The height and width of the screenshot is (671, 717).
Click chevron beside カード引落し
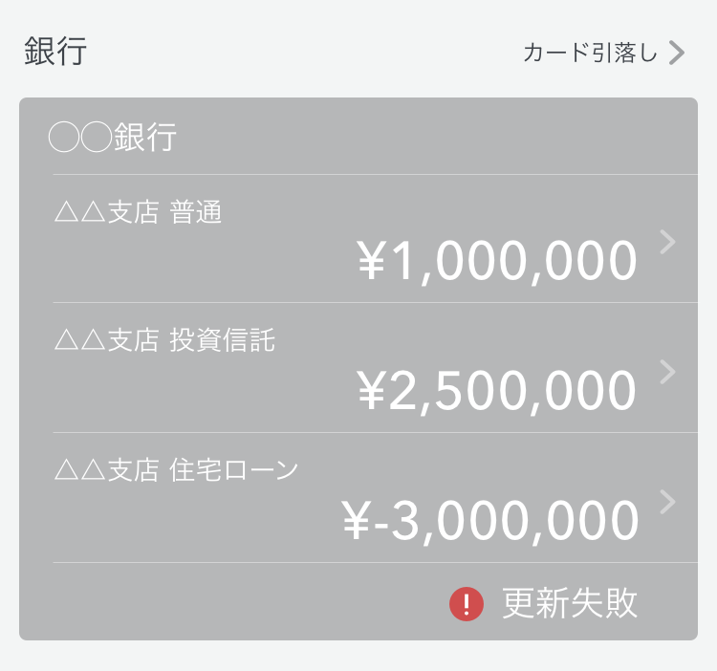click(676, 53)
